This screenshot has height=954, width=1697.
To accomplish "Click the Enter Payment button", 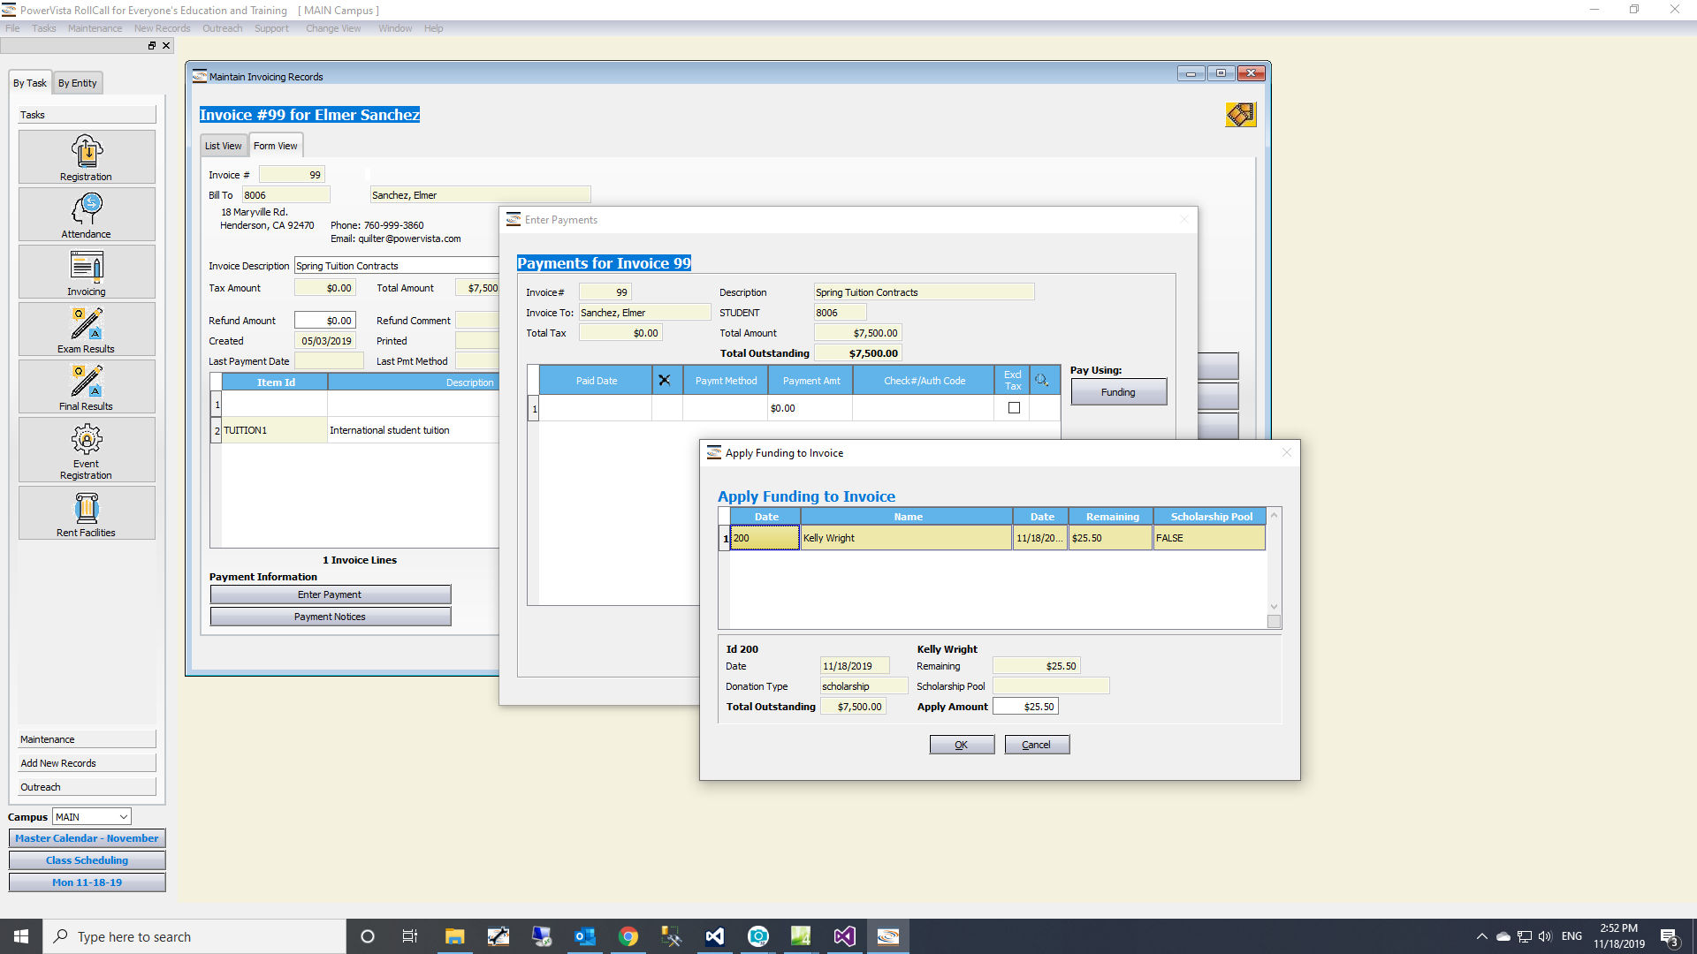I will click(330, 594).
